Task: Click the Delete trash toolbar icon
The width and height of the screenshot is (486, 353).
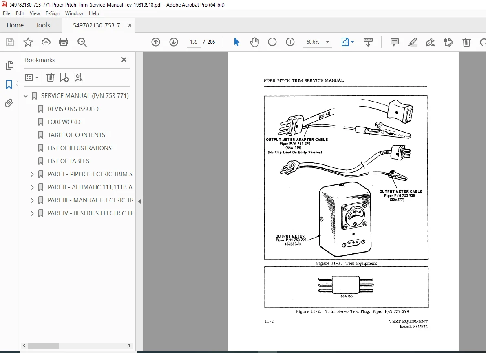Action: [x=466, y=42]
